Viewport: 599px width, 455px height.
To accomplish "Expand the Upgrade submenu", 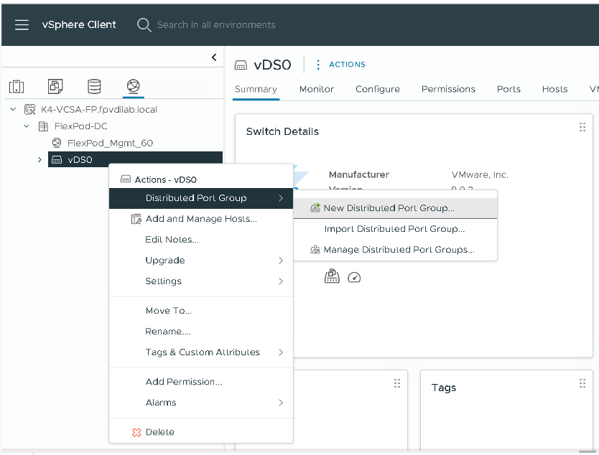I will pos(201,261).
